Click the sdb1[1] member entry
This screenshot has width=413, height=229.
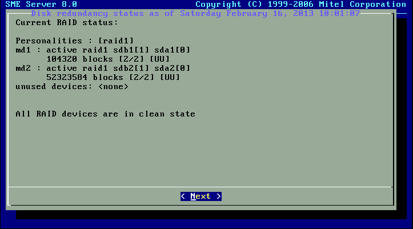point(131,50)
